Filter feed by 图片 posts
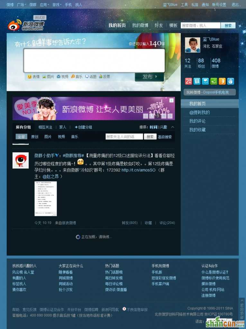The image size is (246, 329). coord(48,137)
